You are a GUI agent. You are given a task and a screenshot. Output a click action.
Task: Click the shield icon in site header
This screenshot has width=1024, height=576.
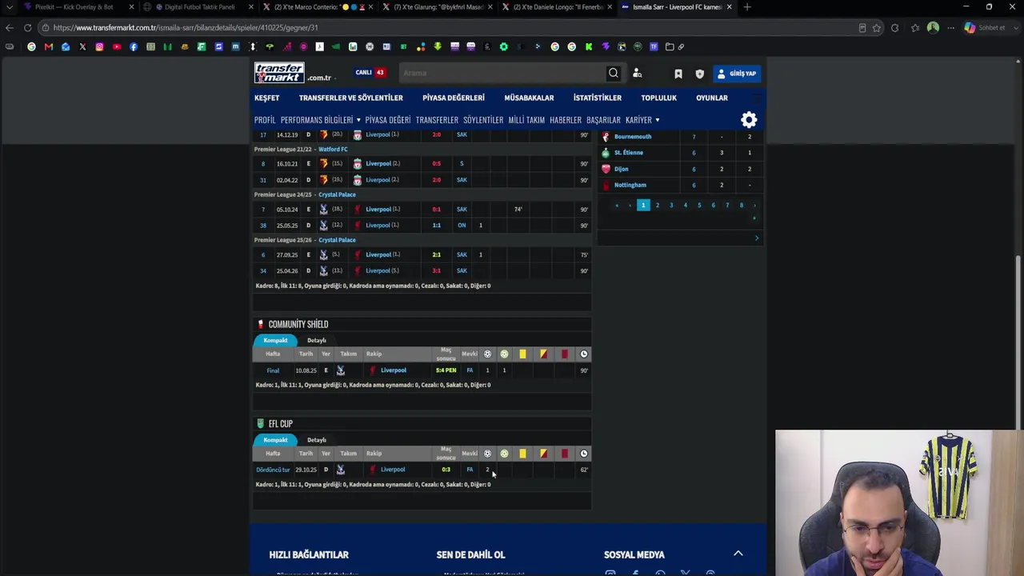click(x=700, y=74)
